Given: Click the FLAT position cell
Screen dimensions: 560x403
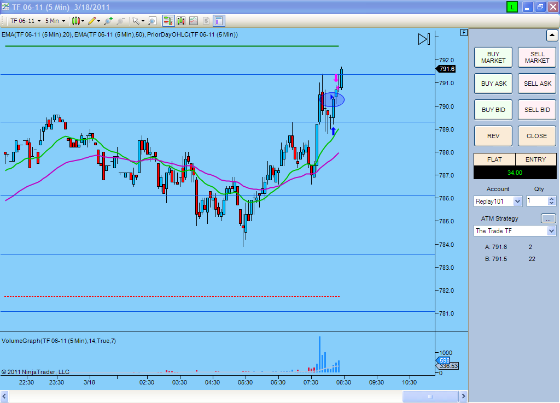Looking at the screenshot, I should coord(494,159).
